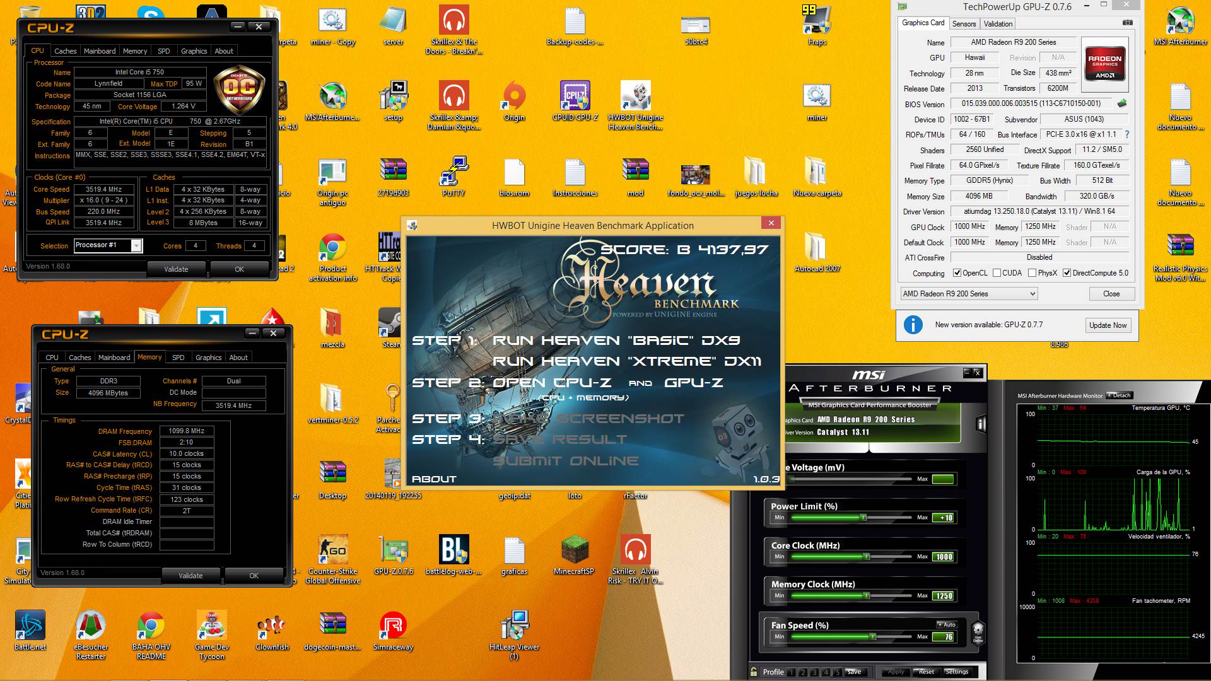Open Counter-Strike Global Offensive desktop icon
The width and height of the screenshot is (1211, 681).
click(333, 560)
